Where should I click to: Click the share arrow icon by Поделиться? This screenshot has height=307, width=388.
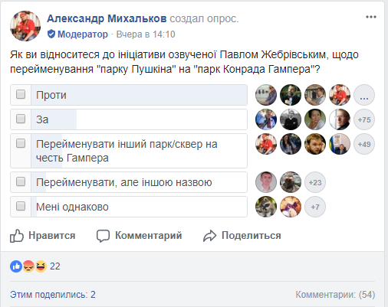click(x=209, y=236)
